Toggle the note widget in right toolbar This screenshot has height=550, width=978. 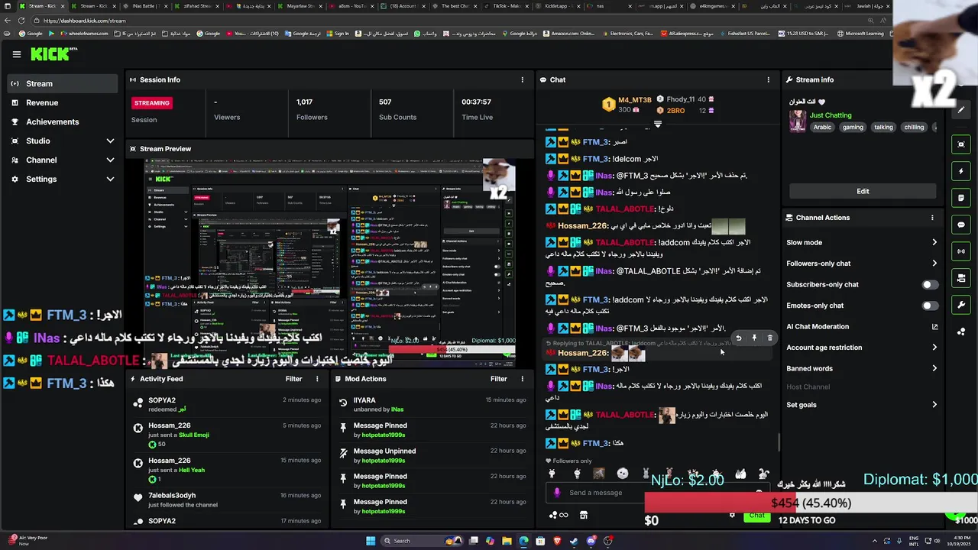click(961, 198)
